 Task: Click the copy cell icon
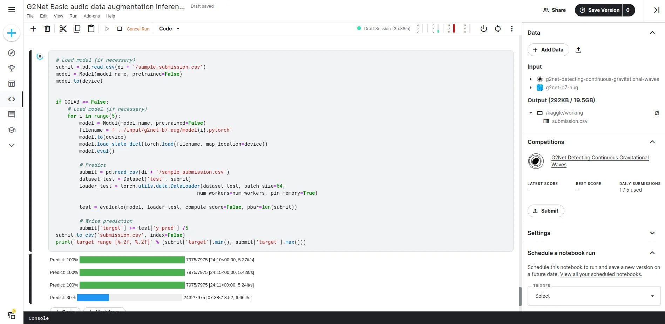point(77,29)
